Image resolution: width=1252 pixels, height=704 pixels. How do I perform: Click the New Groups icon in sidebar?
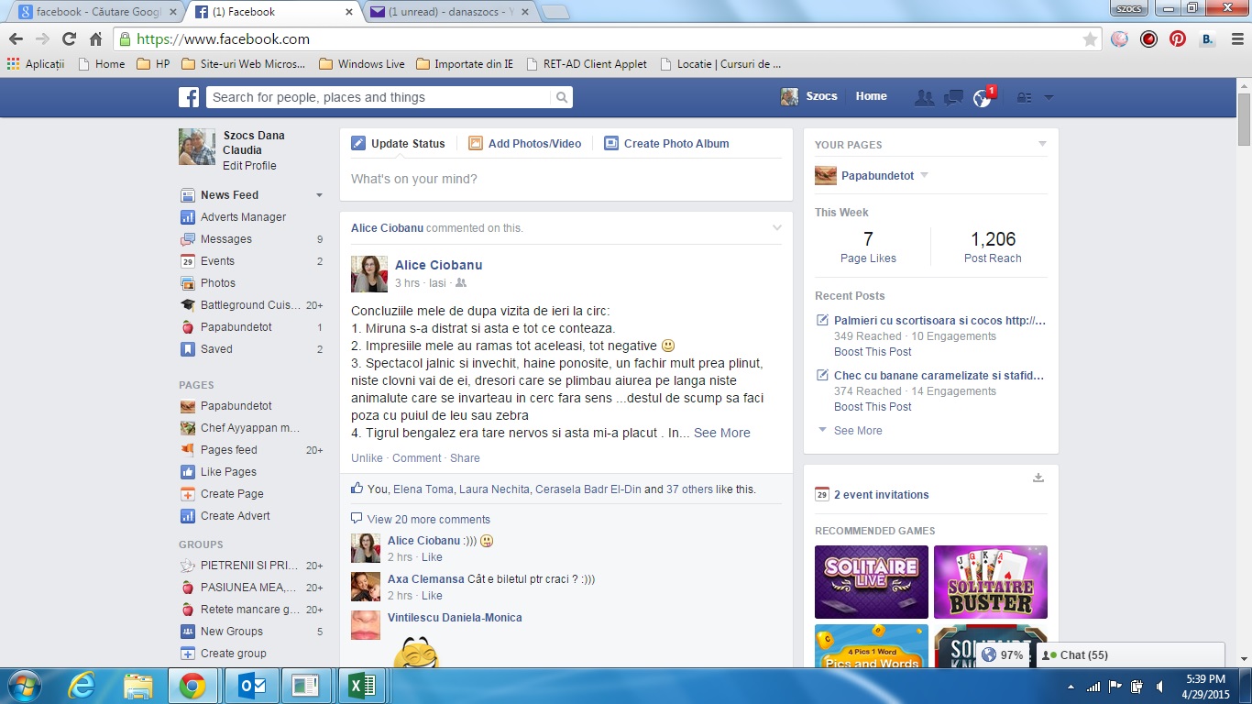188,632
